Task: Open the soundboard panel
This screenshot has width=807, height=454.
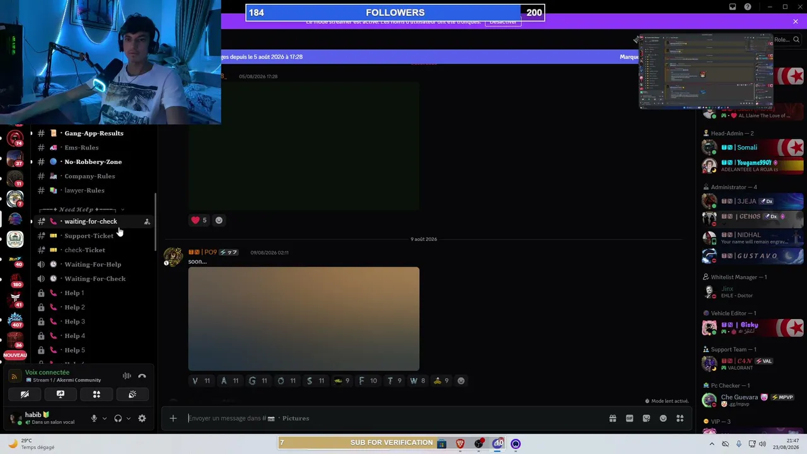Action: (132, 394)
